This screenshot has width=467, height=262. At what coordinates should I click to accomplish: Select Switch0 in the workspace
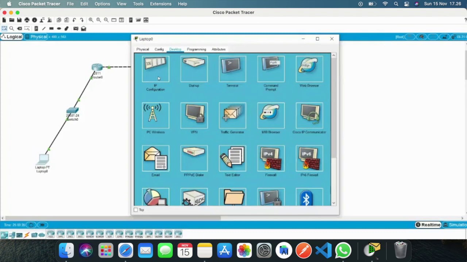72,111
